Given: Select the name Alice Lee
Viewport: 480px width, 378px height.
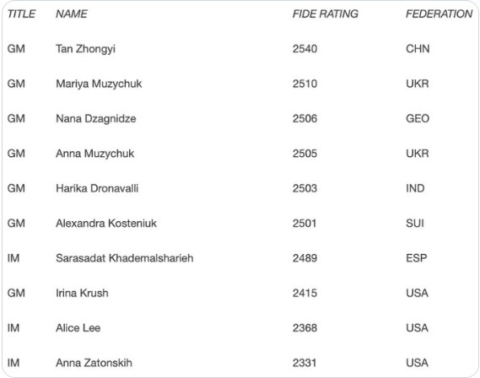Looking at the screenshot, I should tap(78, 328).
